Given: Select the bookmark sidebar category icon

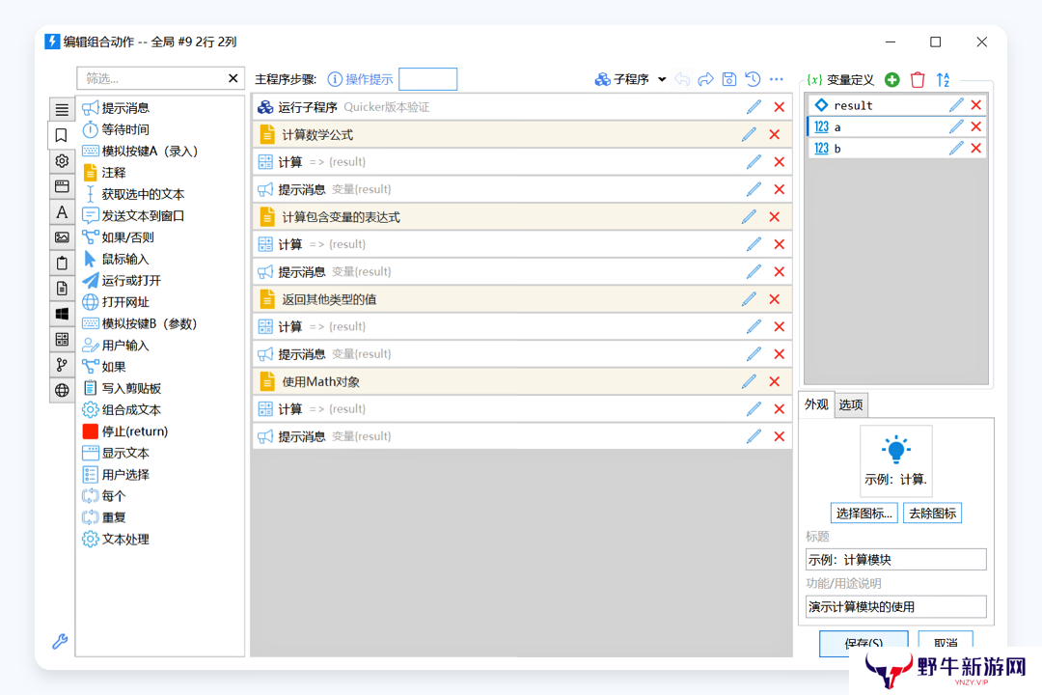Looking at the screenshot, I should click(62, 136).
